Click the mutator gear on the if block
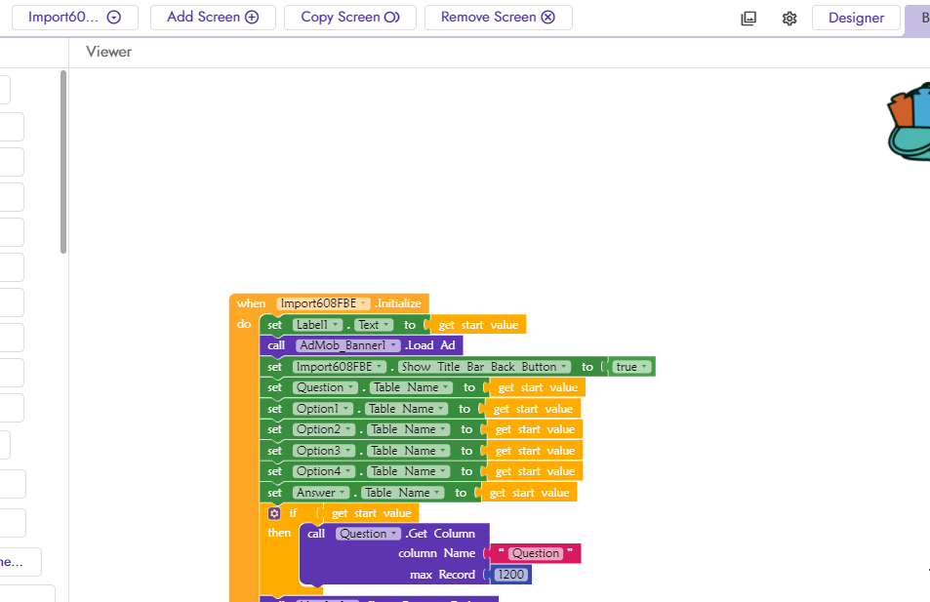This screenshot has width=930, height=602. [x=274, y=512]
